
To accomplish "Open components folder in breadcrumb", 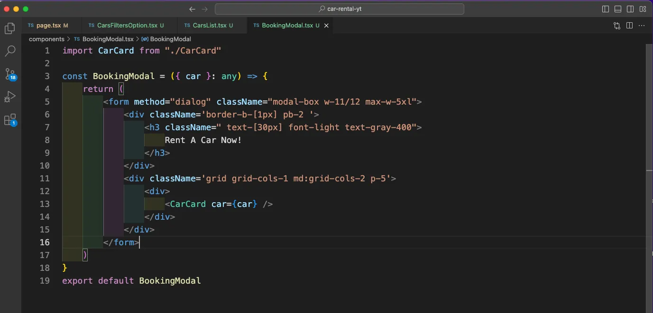I will [x=46, y=39].
